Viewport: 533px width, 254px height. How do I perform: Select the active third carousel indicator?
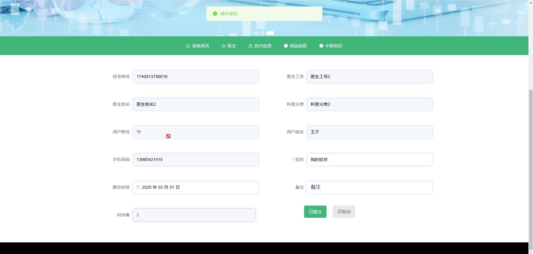pos(270,33)
